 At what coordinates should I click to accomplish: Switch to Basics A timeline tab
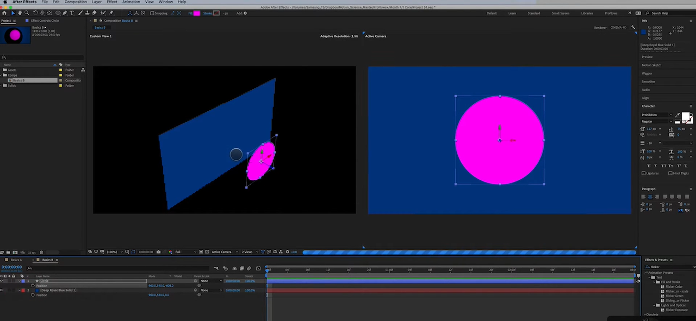tap(16, 260)
